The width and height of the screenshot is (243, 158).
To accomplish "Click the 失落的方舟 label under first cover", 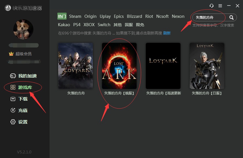I will (76, 93).
